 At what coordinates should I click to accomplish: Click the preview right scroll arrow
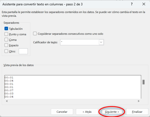pos(139,101)
